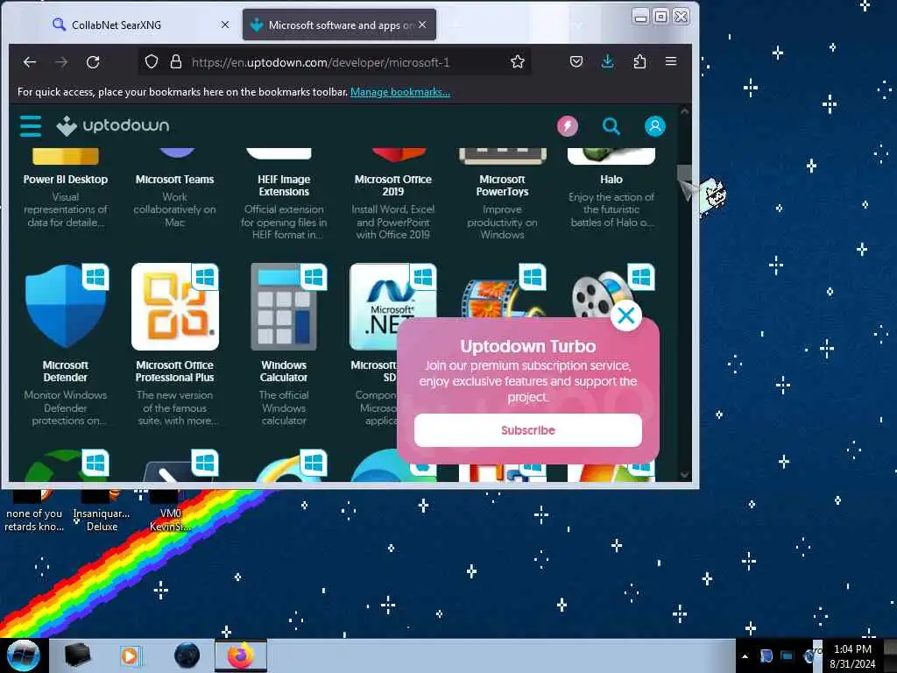Open the Save to Pocket button

tap(576, 62)
